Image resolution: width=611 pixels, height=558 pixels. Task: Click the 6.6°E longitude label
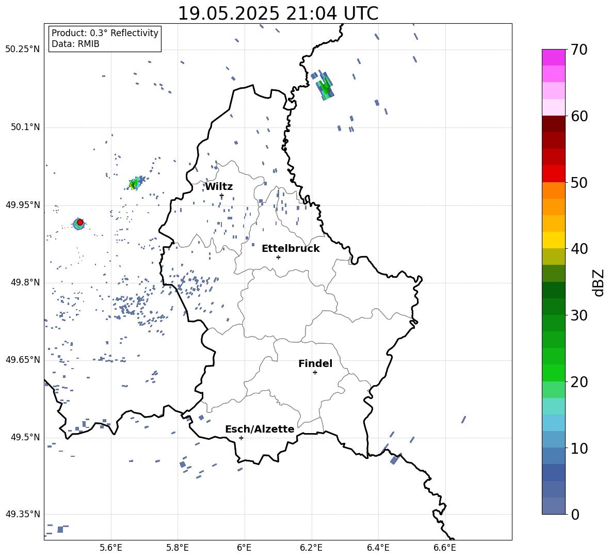click(445, 548)
